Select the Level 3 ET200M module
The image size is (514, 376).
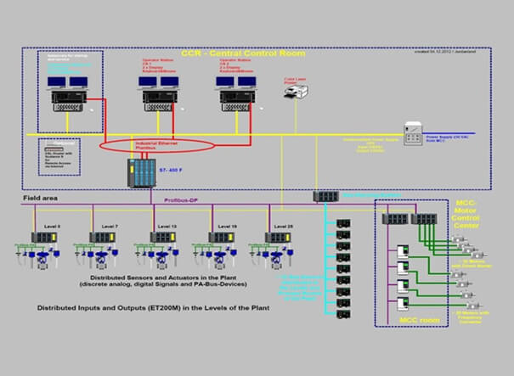click(44, 237)
